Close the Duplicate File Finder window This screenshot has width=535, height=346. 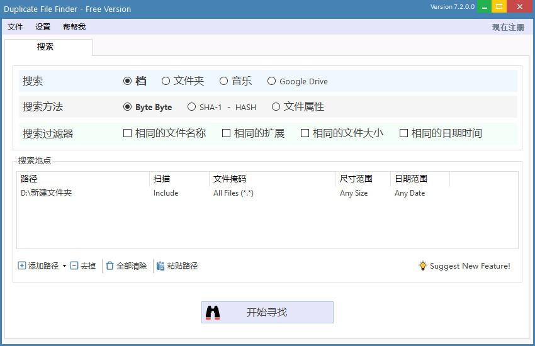pyautogui.click(x=520, y=6)
